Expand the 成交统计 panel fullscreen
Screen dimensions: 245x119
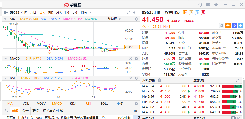click(x=237, y=80)
